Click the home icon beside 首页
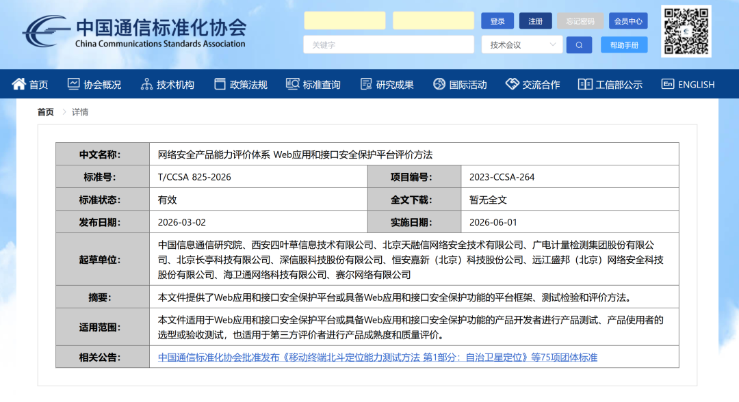739x402 pixels. point(18,83)
